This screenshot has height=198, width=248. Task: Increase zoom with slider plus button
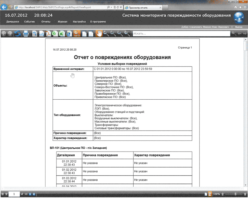tap(245, 194)
